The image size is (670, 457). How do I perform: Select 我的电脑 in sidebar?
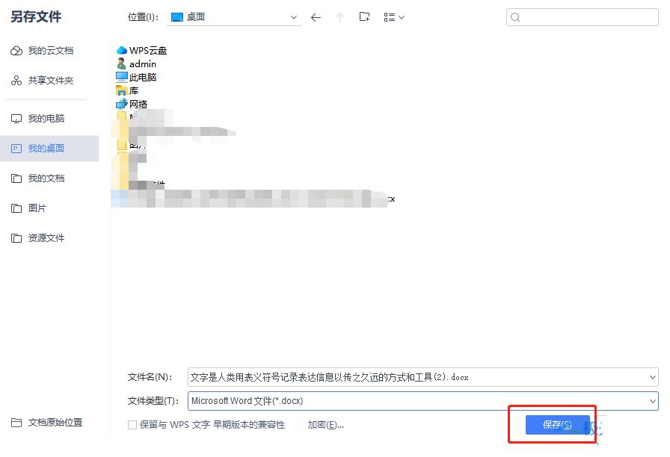click(x=46, y=118)
